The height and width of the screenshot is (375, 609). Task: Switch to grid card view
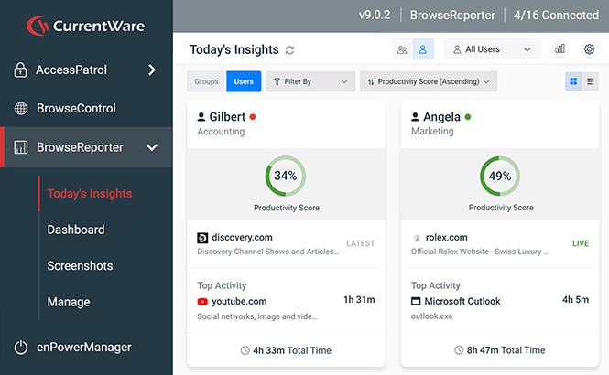573,81
